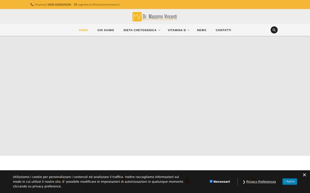Click the envelope email icon

point(75,5)
